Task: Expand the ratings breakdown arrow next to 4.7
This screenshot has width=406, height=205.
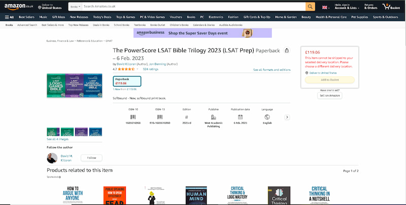Action: 137,69
